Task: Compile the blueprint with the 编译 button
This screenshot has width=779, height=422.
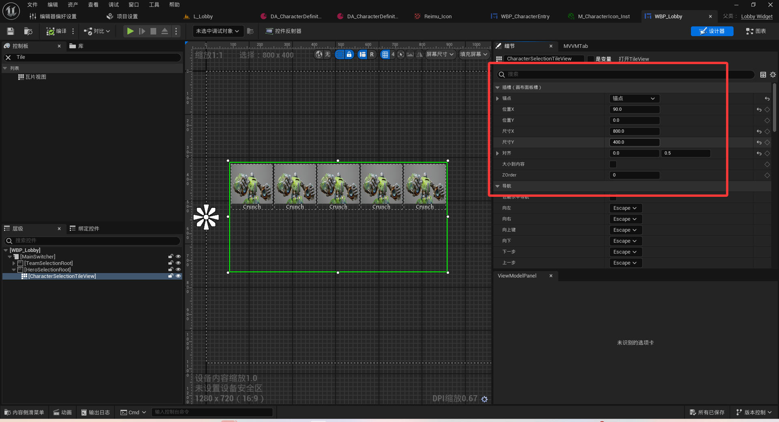Action: [x=56, y=31]
